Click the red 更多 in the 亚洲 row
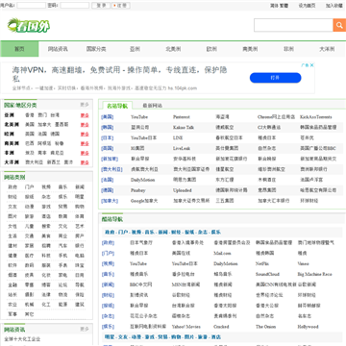The image size is (346, 346). pyautogui.click(x=85, y=115)
